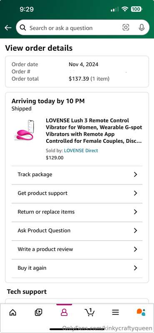Expand Get product support row

(x=77, y=193)
